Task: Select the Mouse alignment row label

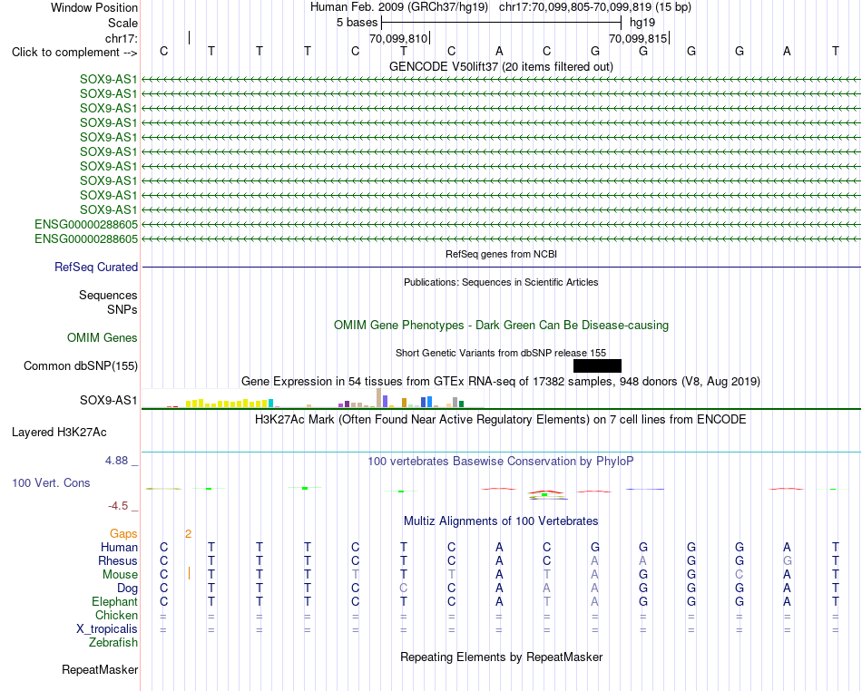Action: (120, 575)
